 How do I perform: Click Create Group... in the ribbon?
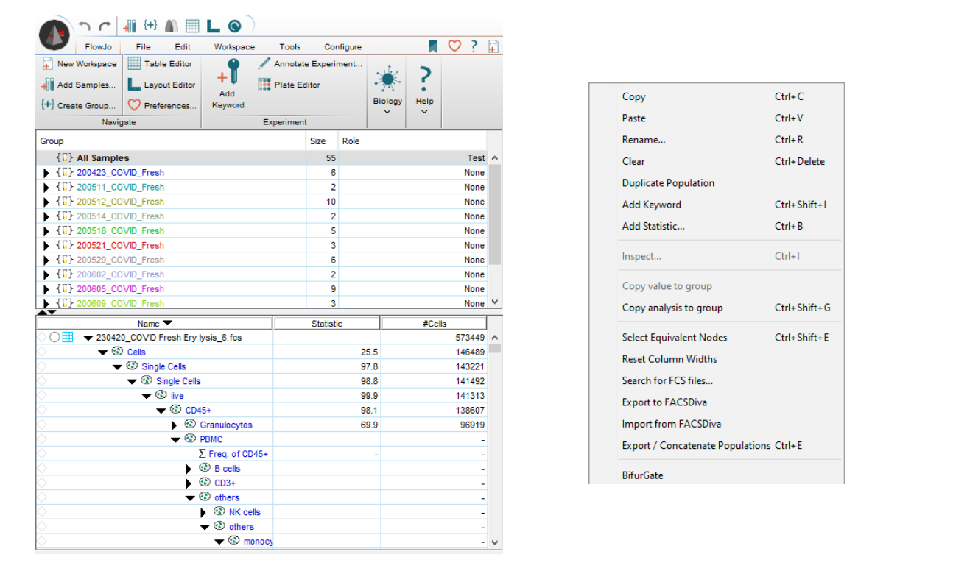tap(79, 105)
